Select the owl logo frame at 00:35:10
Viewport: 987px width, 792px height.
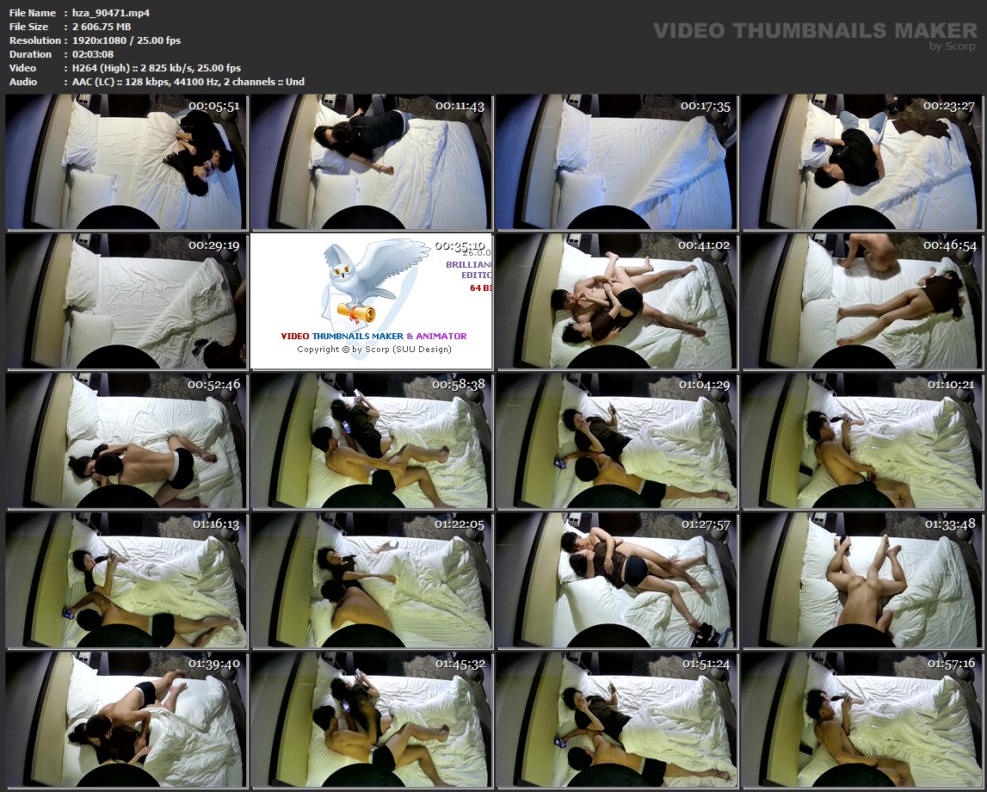click(x=371, y=301)
